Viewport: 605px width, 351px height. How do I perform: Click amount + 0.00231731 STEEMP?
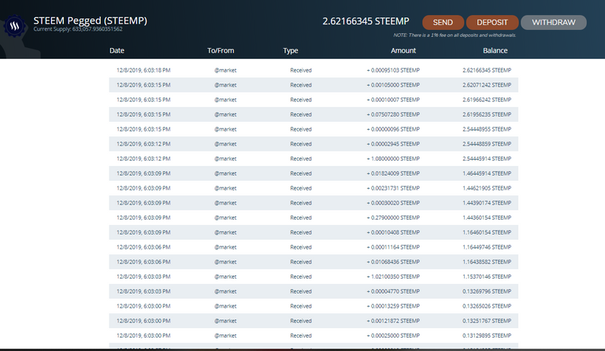point(393,188)
